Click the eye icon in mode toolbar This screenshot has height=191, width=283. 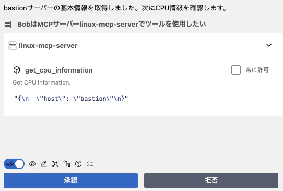click(32, 164)
